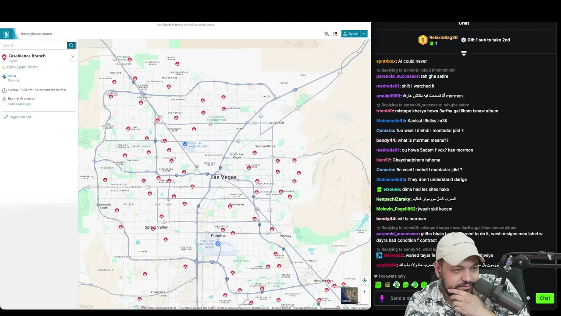Open the language translate icon
Screen dimensions: 561x316
(327, 34)
